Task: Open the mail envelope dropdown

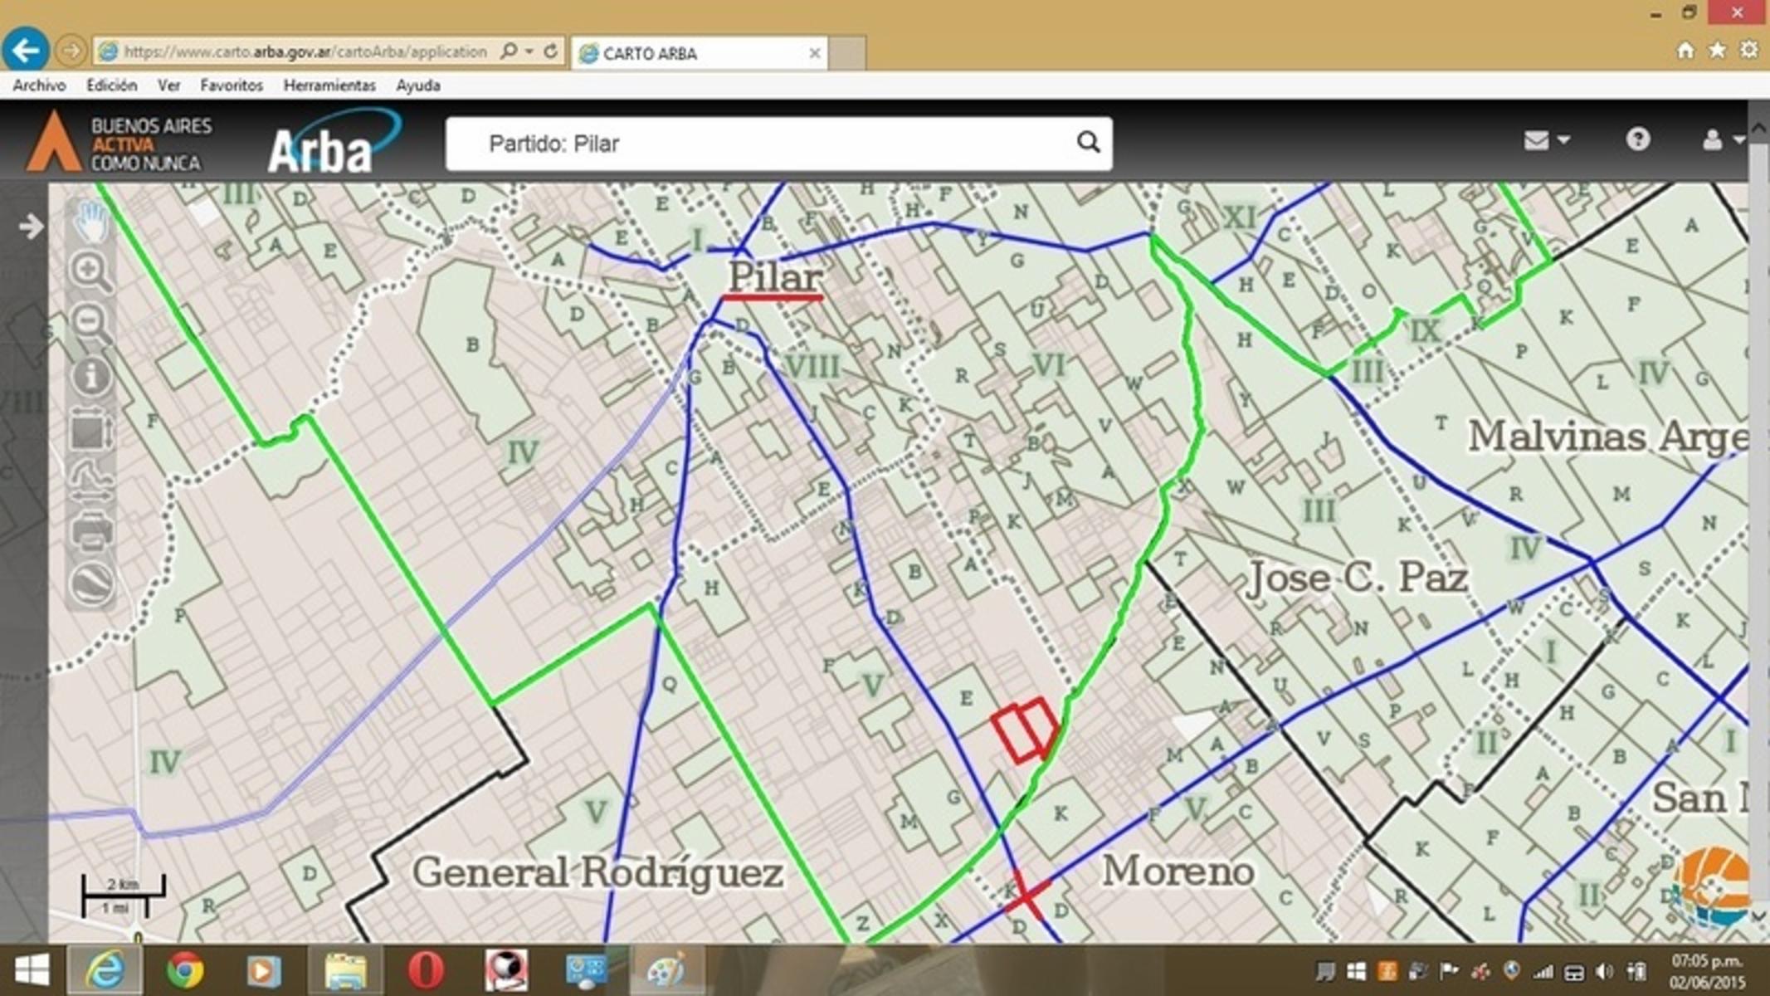Action: [x=1545, y=140]
